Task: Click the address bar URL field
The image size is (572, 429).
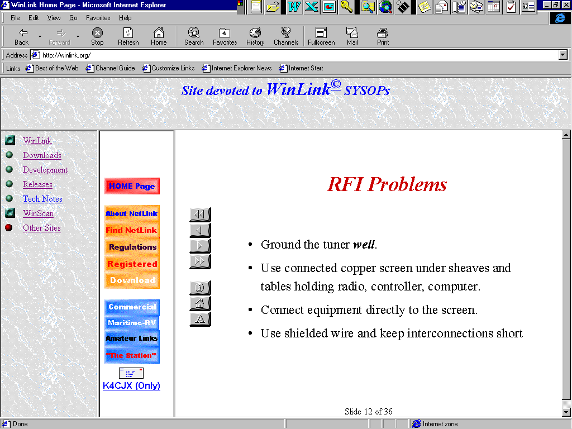Action: 295,55
